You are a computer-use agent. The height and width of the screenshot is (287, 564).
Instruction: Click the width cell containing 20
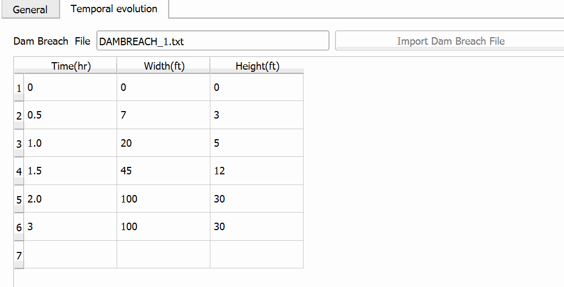point(164,143)
